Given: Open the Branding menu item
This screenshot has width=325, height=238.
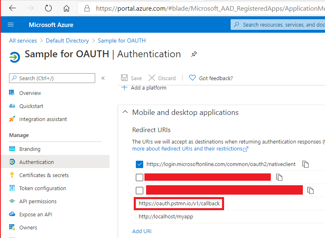Looking at the screenshot, I should click(30, 149).
